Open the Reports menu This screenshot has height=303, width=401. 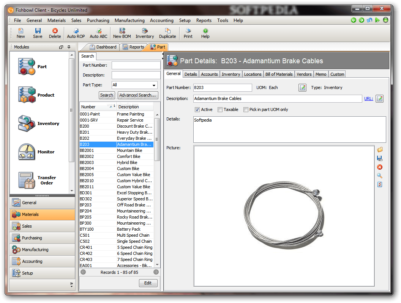(x=204, y=20)
